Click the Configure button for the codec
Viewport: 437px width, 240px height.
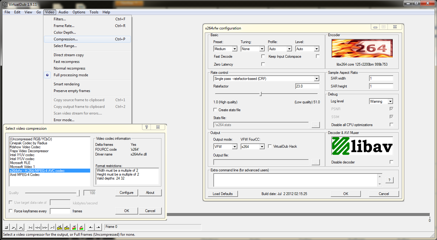(x=127, y=193)
